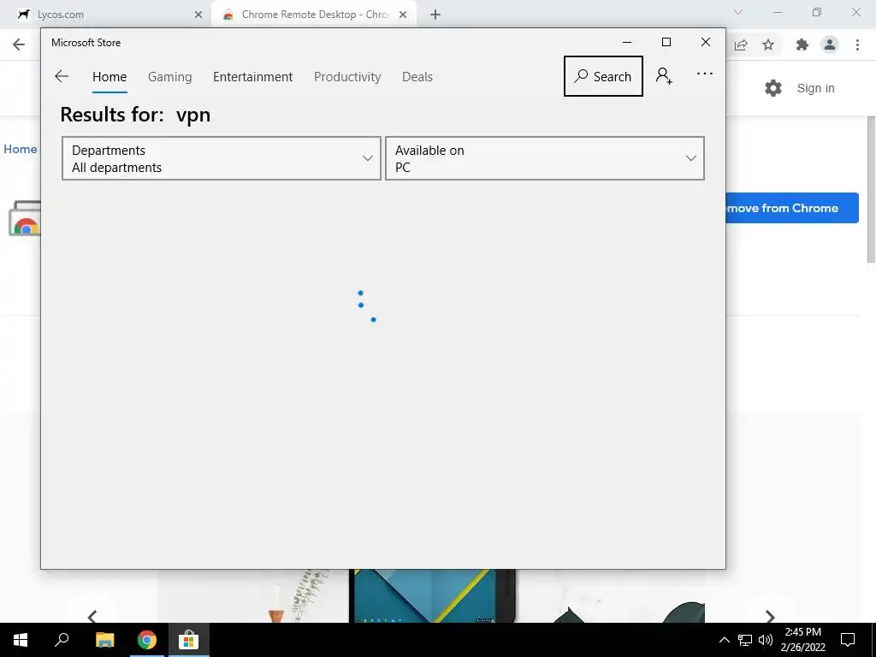Click the Chrome page vertical scrollbar
This screenshot has height=657, width=876.
click(871, 190)
